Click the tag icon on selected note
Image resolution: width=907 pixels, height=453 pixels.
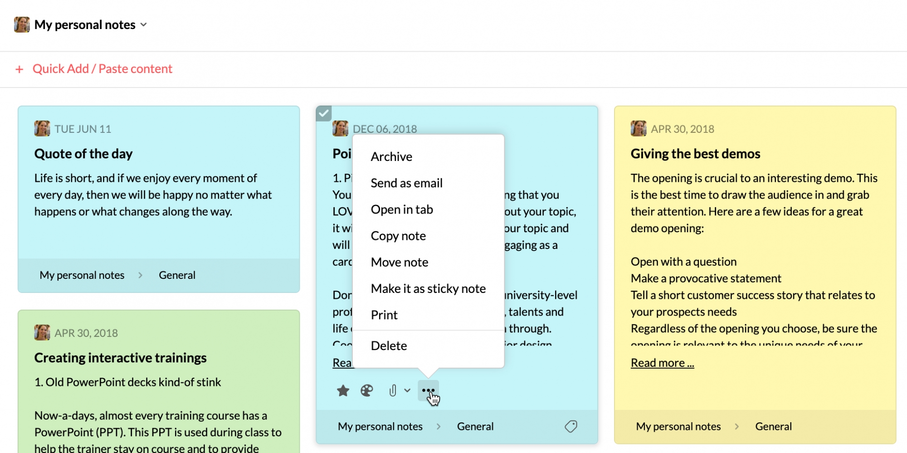[571, 426]
